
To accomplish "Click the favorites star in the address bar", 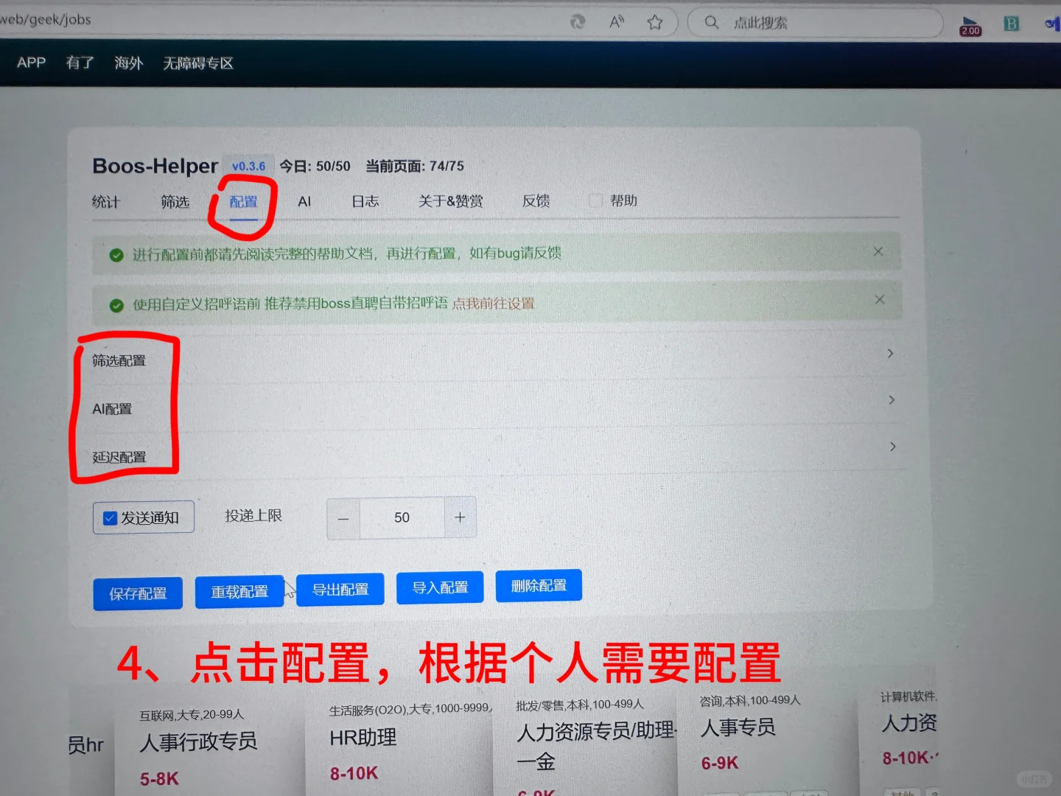I will point(655,21).
